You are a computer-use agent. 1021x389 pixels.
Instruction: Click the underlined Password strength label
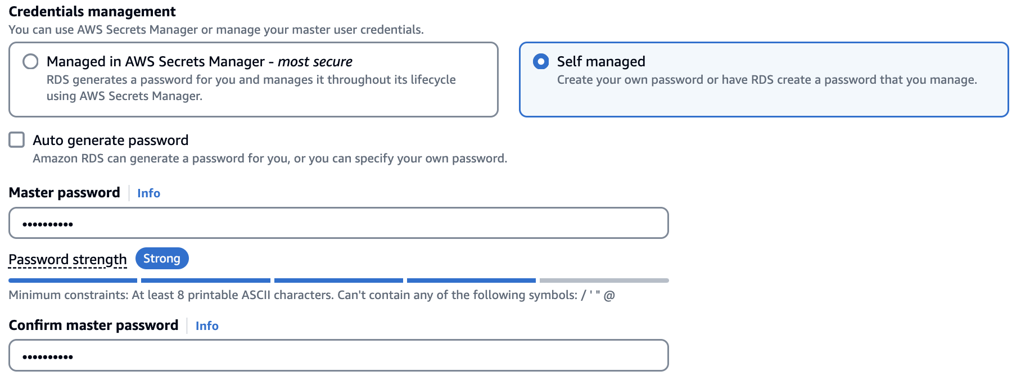coord(67,259)
